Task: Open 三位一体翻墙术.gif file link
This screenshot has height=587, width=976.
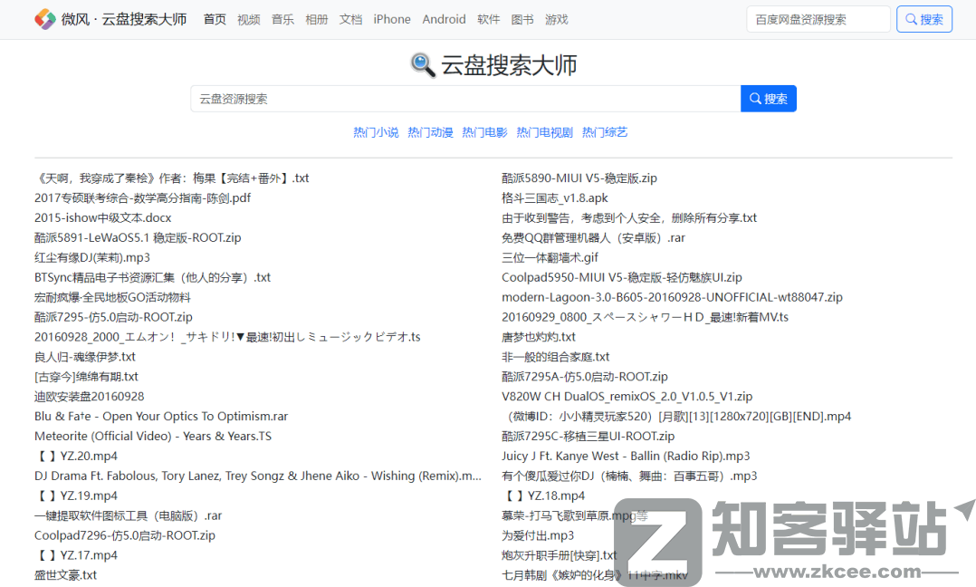Action: [x=550, y=257]
